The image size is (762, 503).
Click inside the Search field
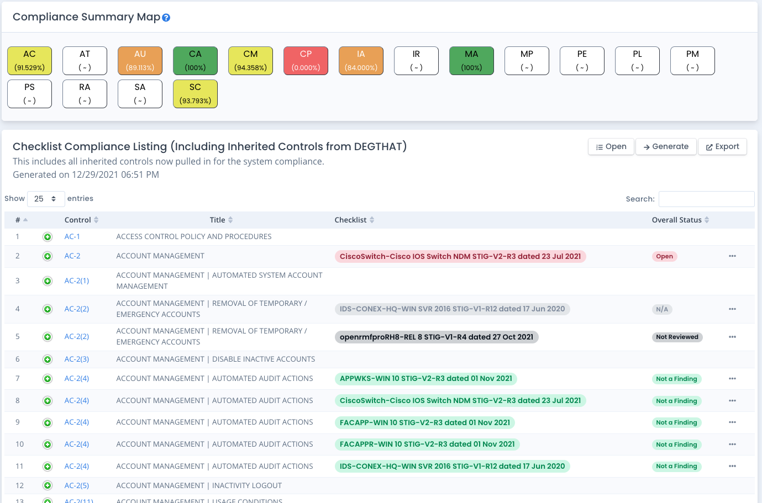pyautogui.click(x=706, y=199)
